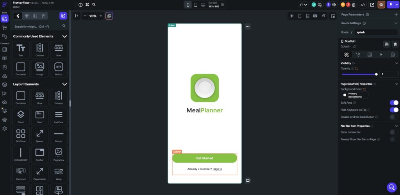Click the Sign In link on canvas
This screenshot has height=195, width=400.
coord(218,169)
